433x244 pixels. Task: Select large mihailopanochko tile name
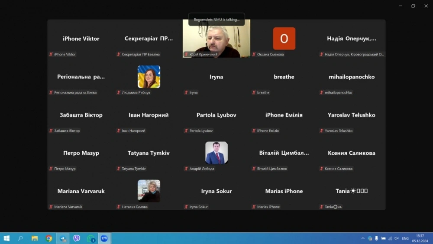click(352, 77)
